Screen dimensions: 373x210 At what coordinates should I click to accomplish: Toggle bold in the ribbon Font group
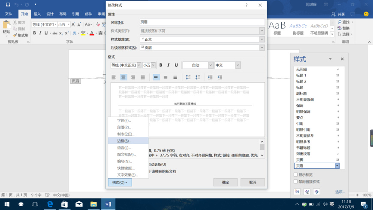point(34,33)
